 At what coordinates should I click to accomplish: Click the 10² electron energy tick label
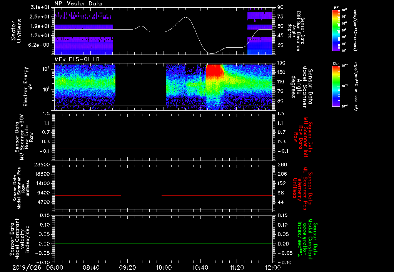(47, 69)
